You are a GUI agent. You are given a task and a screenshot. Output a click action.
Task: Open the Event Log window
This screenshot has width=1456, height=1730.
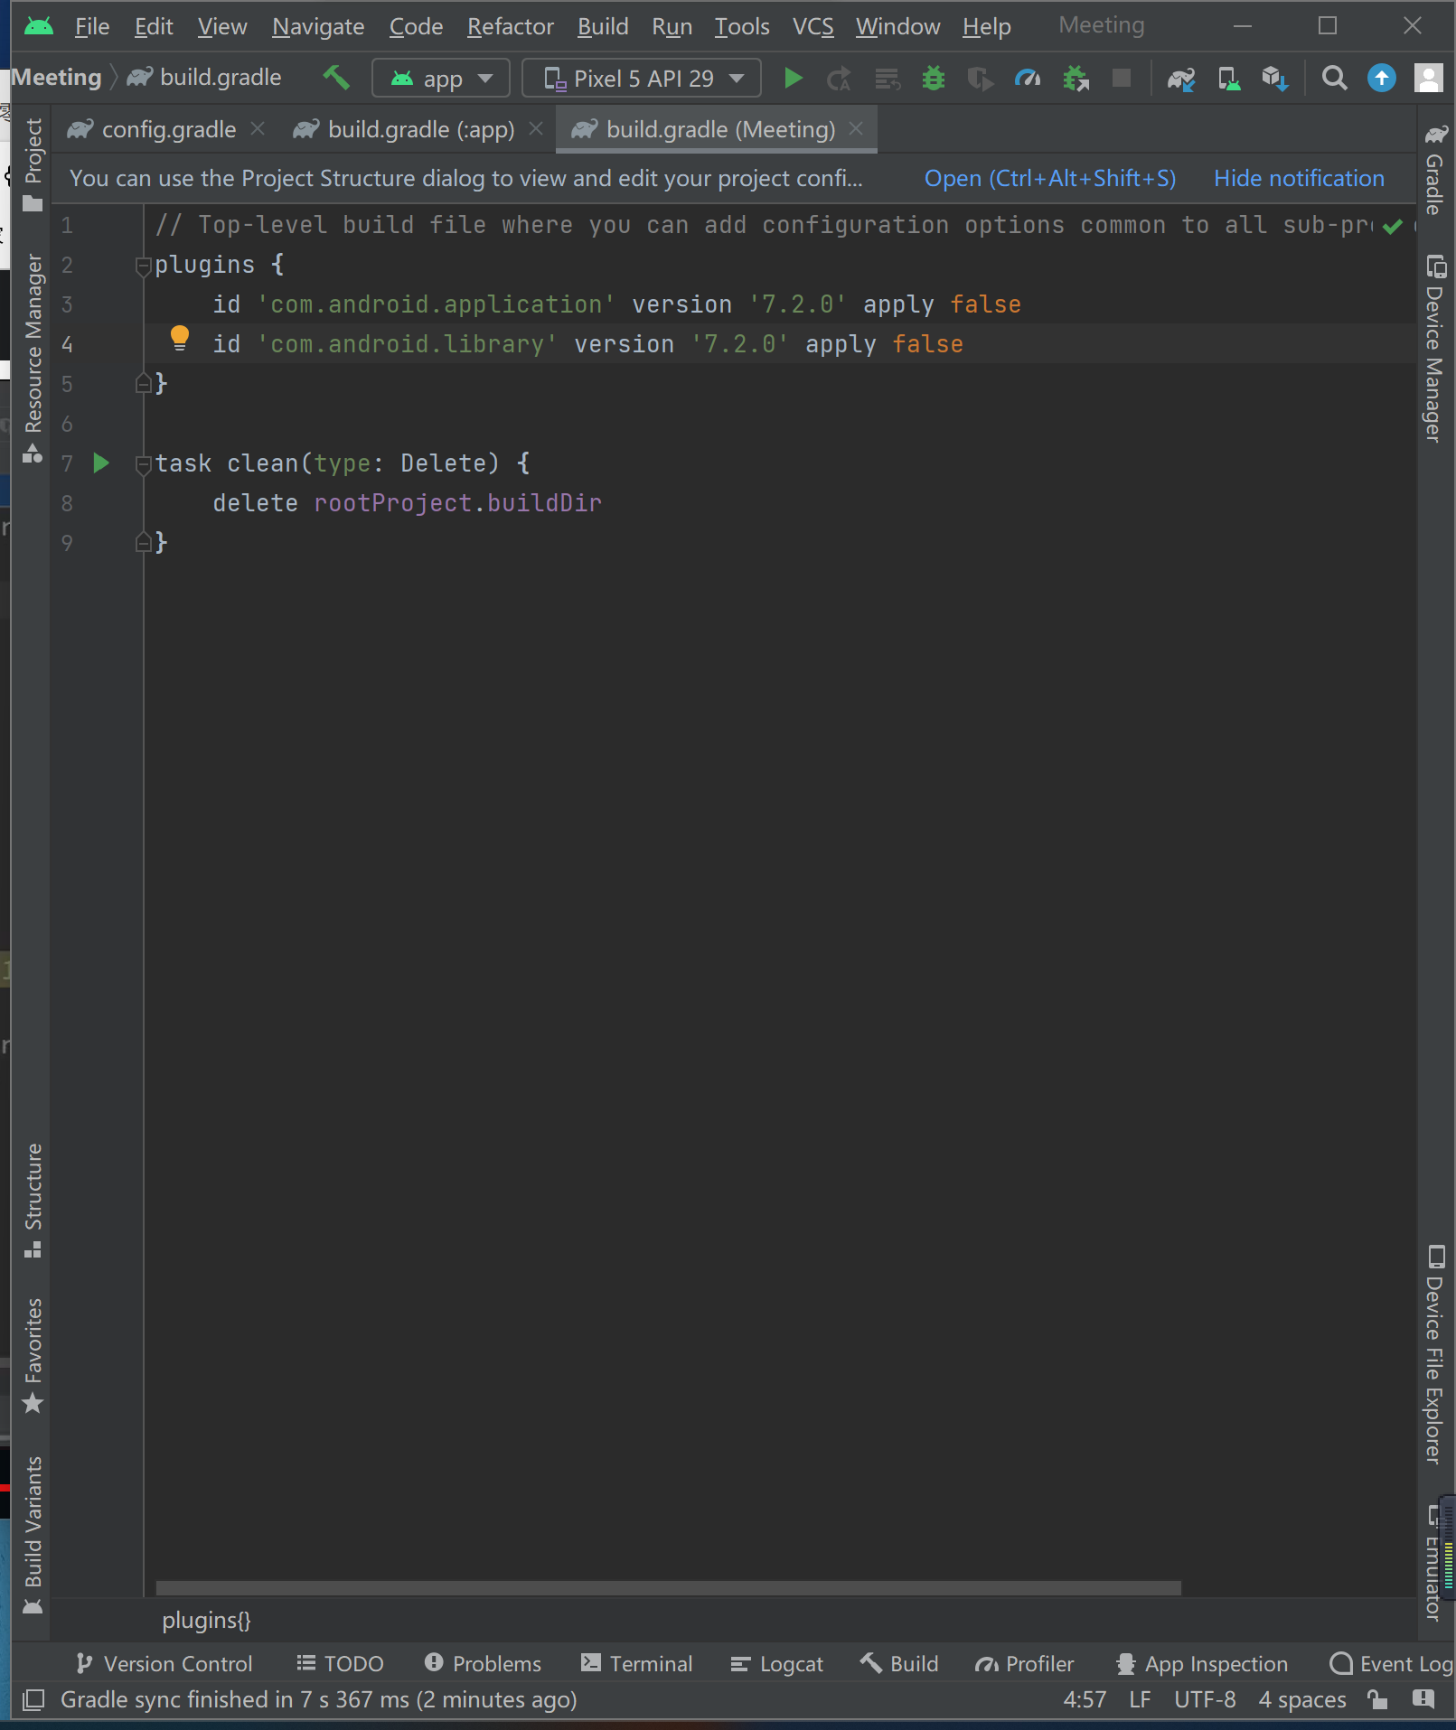[x=1392, y=1663]
